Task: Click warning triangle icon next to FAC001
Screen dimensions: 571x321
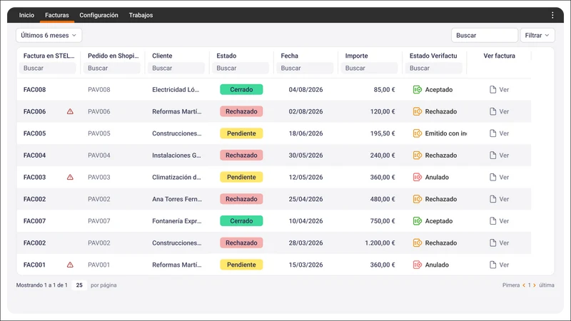Action: [70, 265]
